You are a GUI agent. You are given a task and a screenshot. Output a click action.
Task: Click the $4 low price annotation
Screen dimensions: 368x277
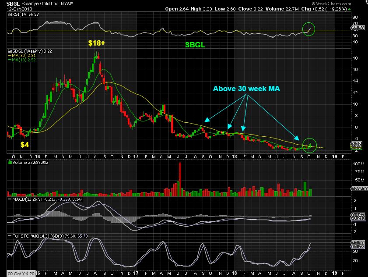tap(25, 145)
